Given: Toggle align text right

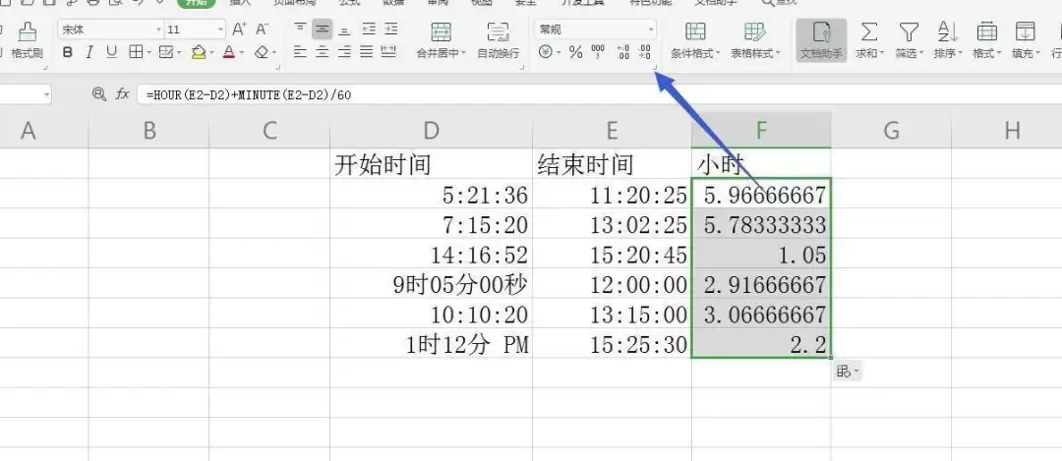Looking at the screenshot, I should click(x=345, y=52).
